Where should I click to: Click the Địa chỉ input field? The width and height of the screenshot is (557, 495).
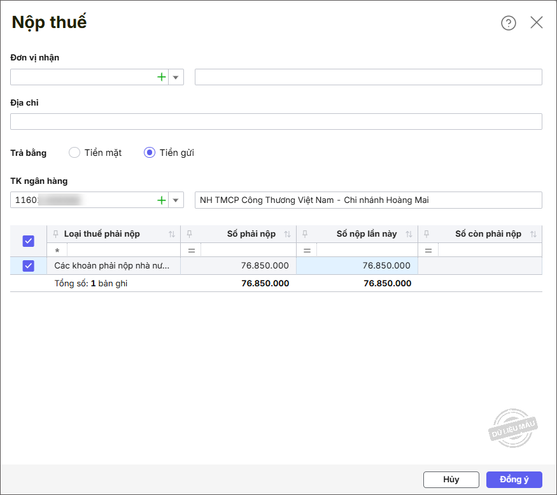[276, 122]
